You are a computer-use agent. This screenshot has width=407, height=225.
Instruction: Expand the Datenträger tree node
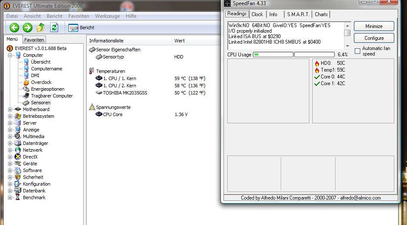click(x=10, y=143)
